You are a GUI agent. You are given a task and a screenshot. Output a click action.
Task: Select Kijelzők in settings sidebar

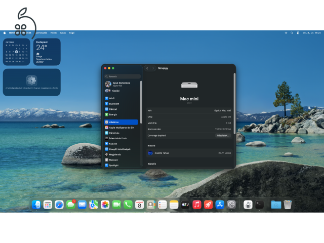click(121, 144)
